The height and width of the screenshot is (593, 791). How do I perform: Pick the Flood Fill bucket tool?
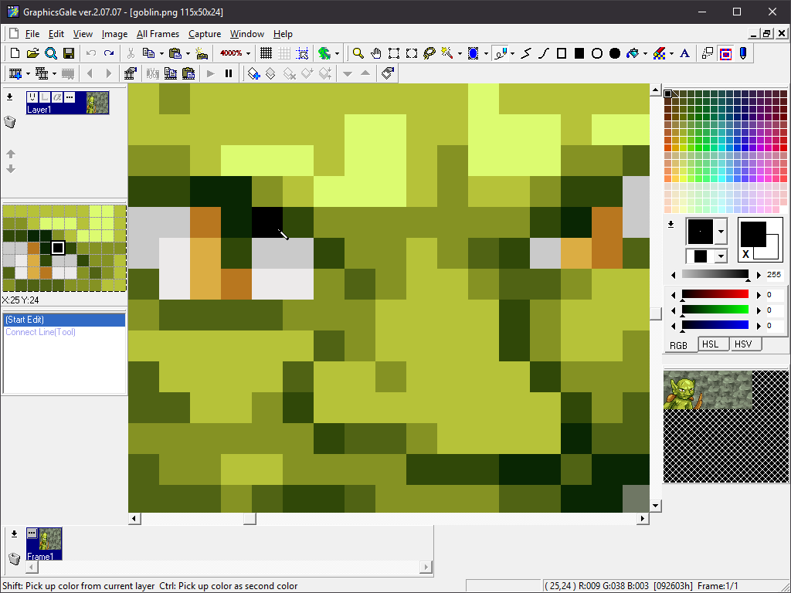(633, 53)
